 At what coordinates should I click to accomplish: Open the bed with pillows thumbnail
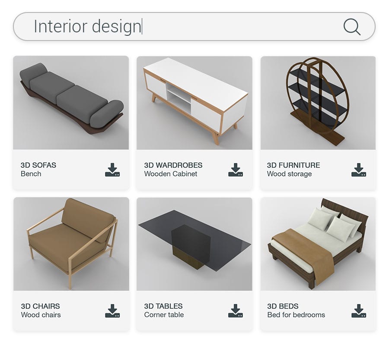pyautogui.click(x=318, y=244)
